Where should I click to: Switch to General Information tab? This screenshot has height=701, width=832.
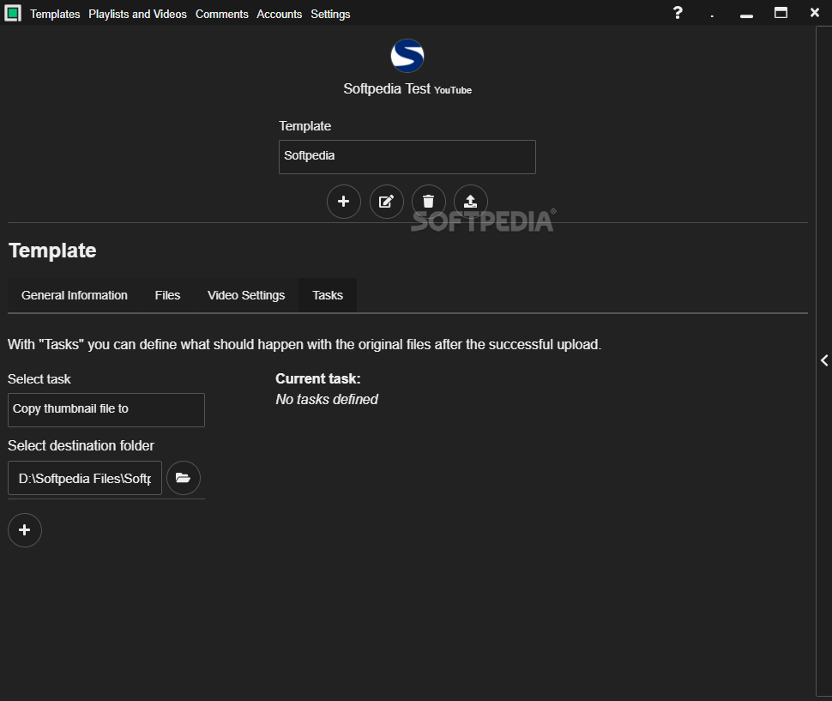pos(75,295)
